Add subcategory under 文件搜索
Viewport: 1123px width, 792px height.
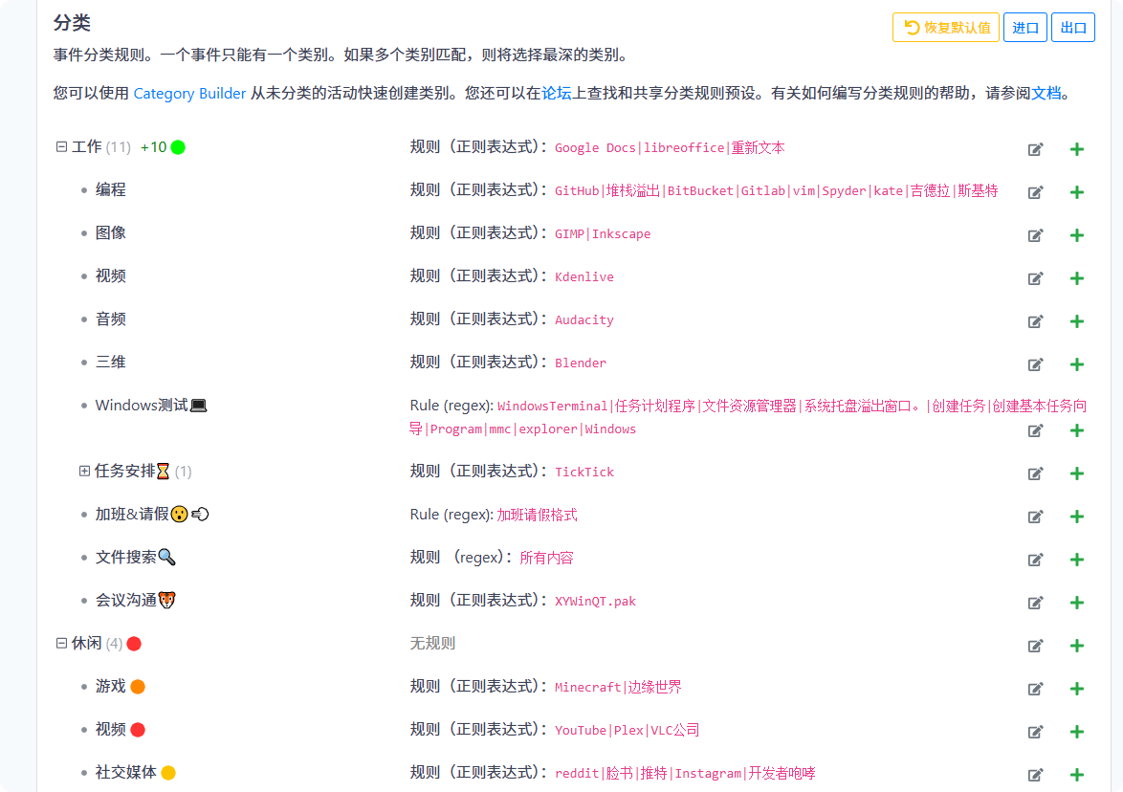pyautogui.click(x=1076, y=560)
